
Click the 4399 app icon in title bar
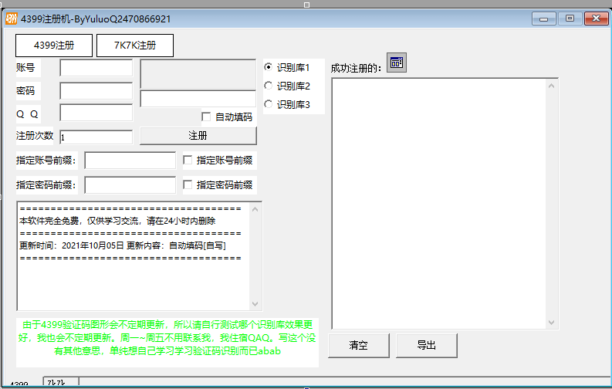point(11,19)
